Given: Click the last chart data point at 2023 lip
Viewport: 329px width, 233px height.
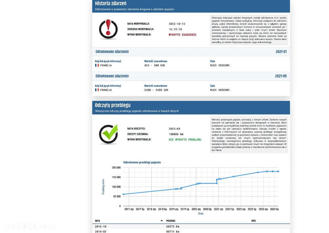Looking at the screenshot, I should point(278,171).
